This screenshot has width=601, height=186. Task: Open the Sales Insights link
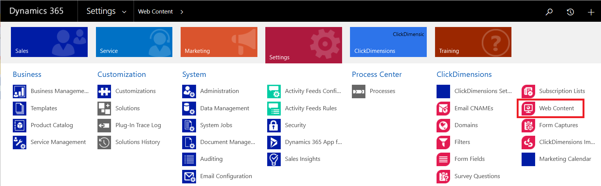click(x=303, y=159)
